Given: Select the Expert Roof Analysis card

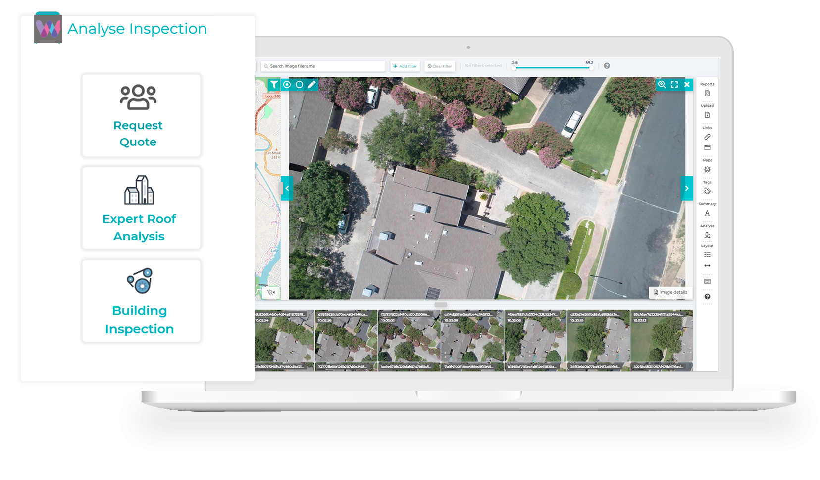Looking at the screenshot, I should point(141,208).
